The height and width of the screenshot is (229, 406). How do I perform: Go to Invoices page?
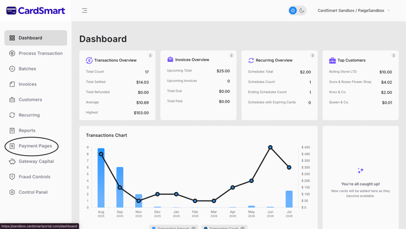click(x=36, y=84)
